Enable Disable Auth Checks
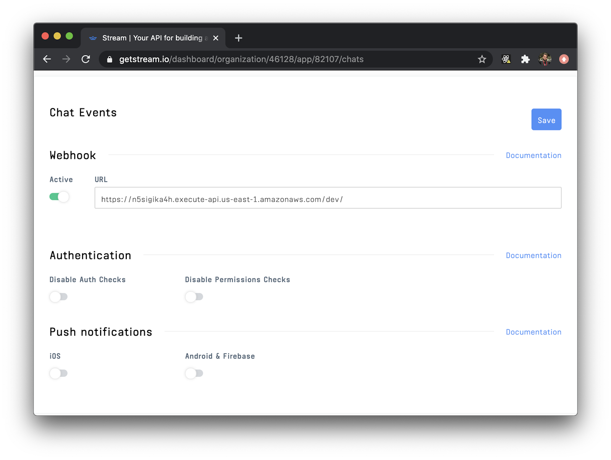611x460 pixels. pyautogui.click(x=58, y=297)
